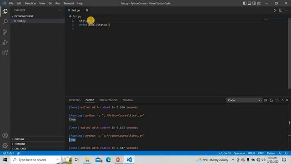The height and width of the screenshot is (164, 291).
Task: Open the Search view in activity bar
Action: (x=5, y=22)
